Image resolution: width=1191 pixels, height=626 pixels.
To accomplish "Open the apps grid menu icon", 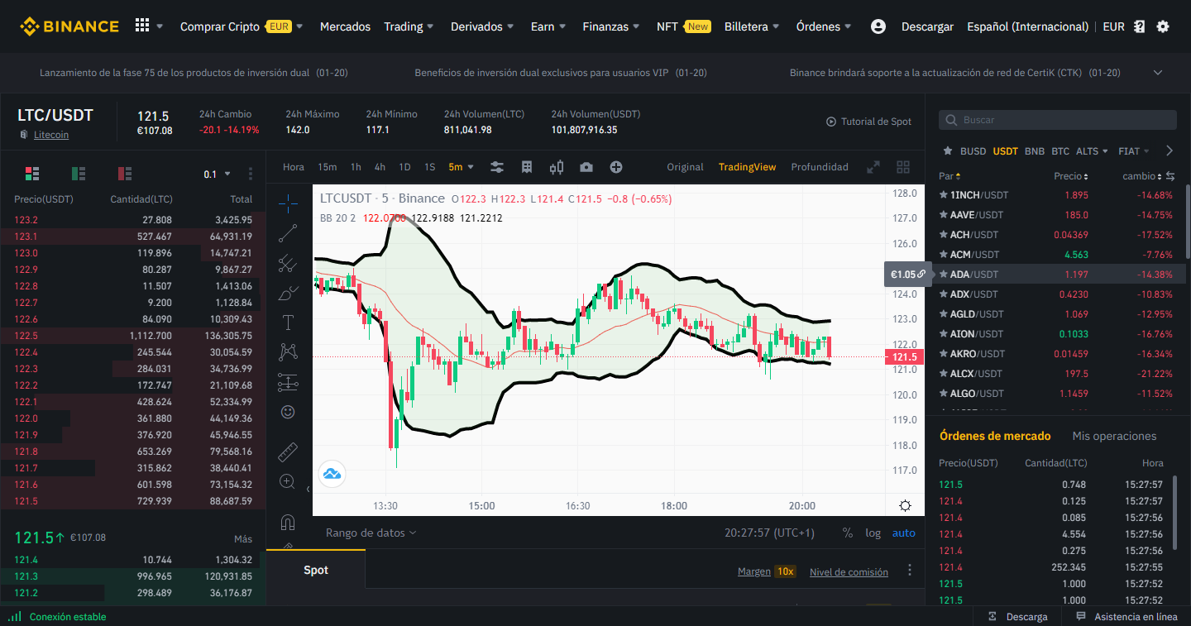I will coord(142,26).
